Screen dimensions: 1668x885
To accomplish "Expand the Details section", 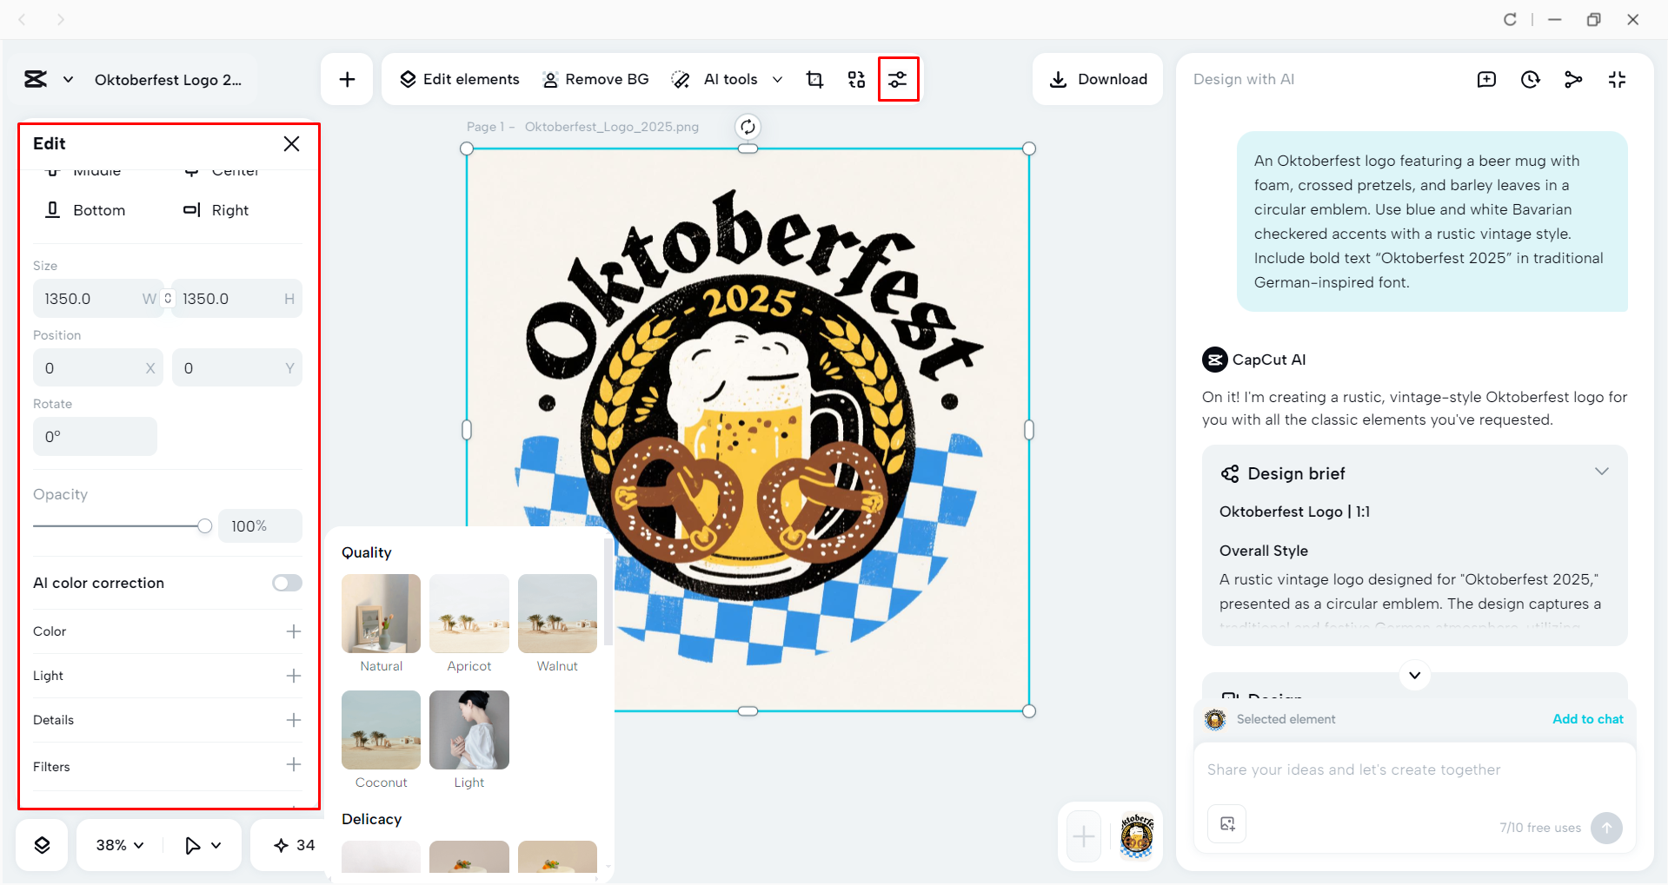I will click(x=294, y=720).
